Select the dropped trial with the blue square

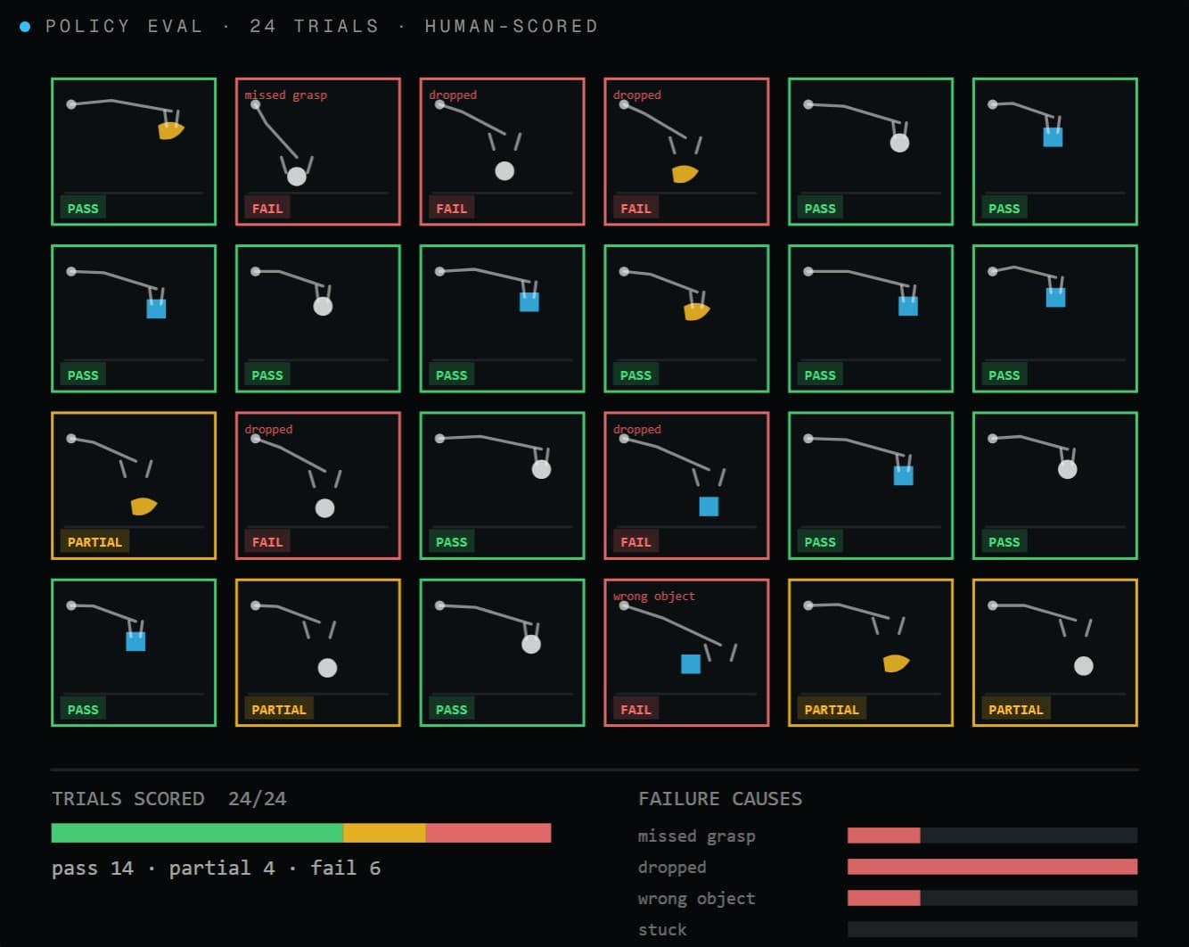686,486
